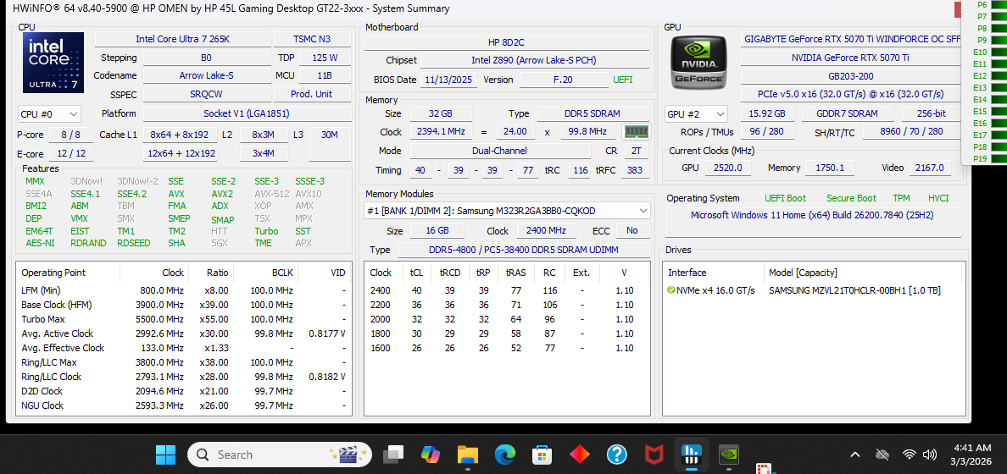Click the green RAM module icon
The height and width of the screenshot is (474, 1007).
coord(636,131)
